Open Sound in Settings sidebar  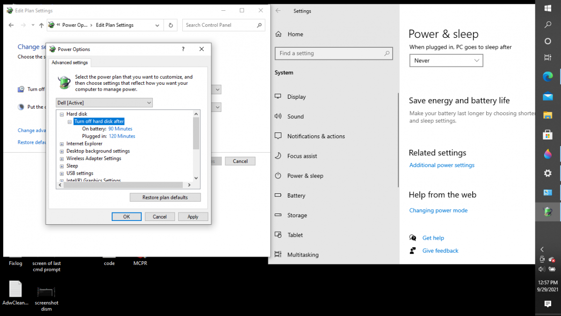(x=295, y=117)
